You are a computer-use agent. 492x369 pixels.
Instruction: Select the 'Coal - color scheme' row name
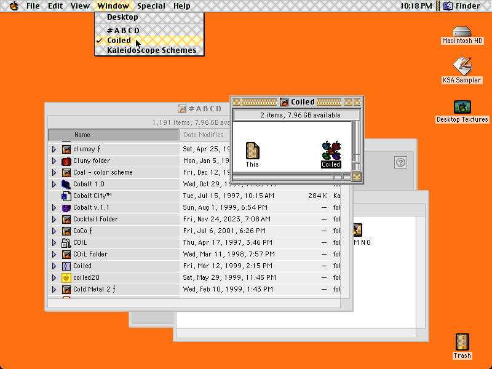103,173
